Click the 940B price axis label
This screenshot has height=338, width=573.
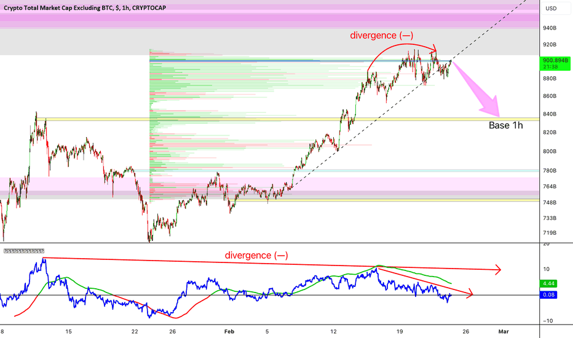pyautogui.click(x=550, y=28)
